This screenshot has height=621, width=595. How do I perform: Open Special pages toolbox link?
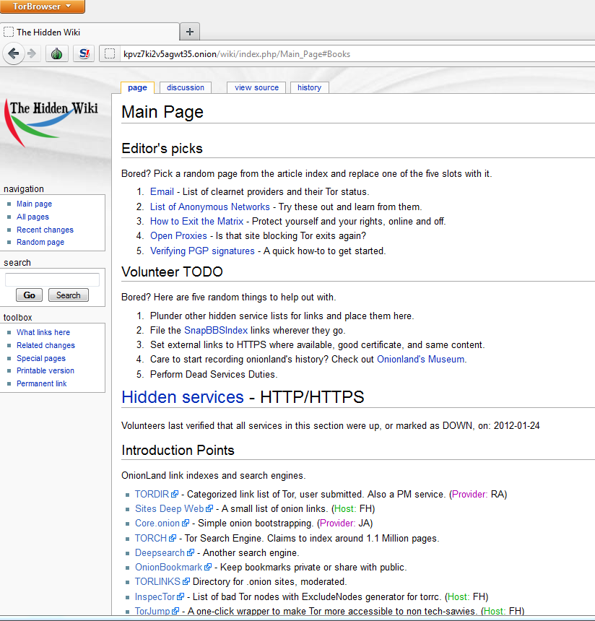(41, 358)
